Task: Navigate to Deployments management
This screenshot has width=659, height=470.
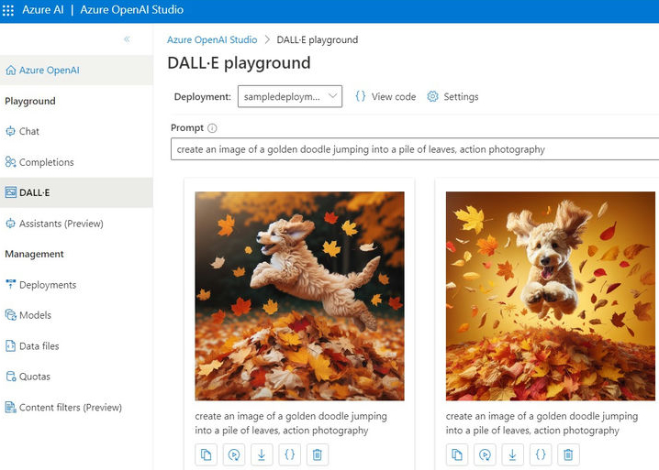Action: click(47, 285)
